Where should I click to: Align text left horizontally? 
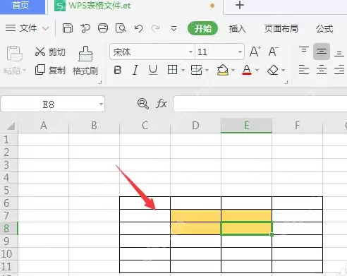click(304, 70)
